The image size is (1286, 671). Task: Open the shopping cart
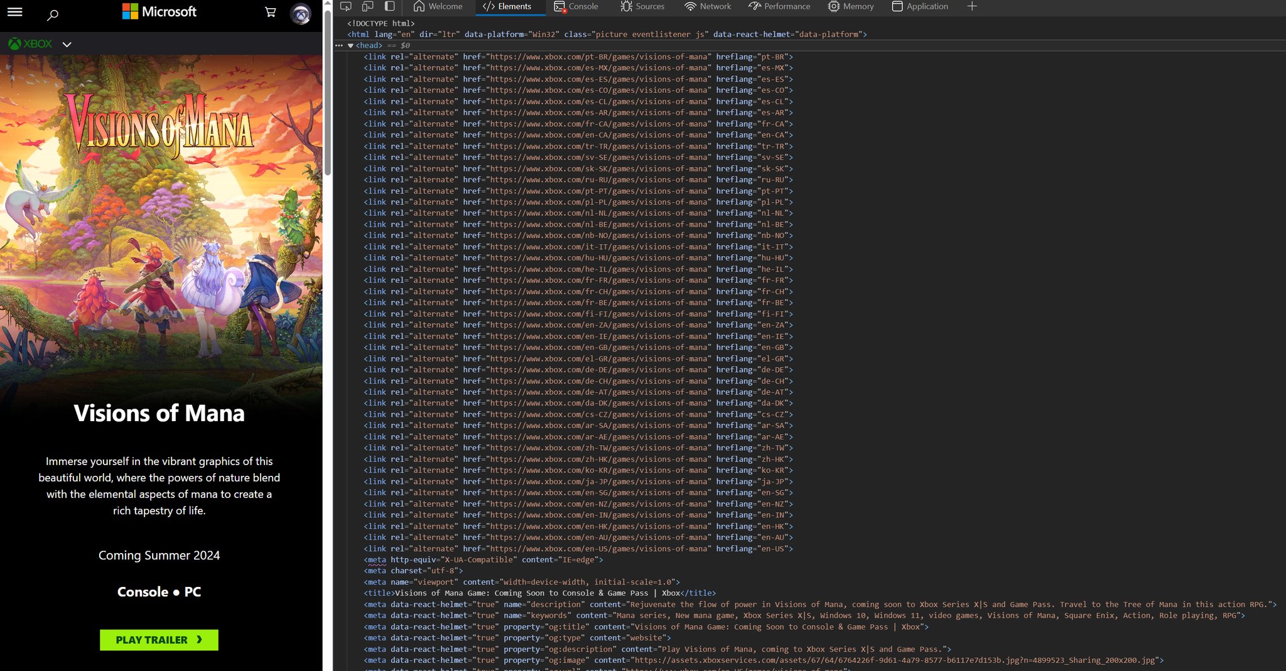(271, 12)
